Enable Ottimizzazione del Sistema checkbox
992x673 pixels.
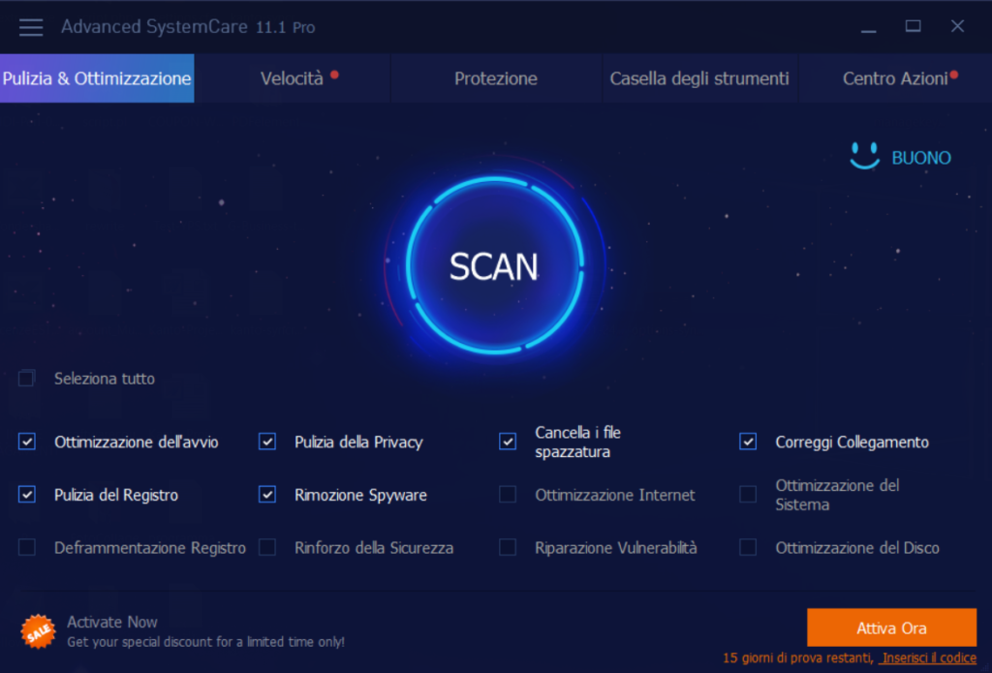pyautogui.click(x=748, y=494)
